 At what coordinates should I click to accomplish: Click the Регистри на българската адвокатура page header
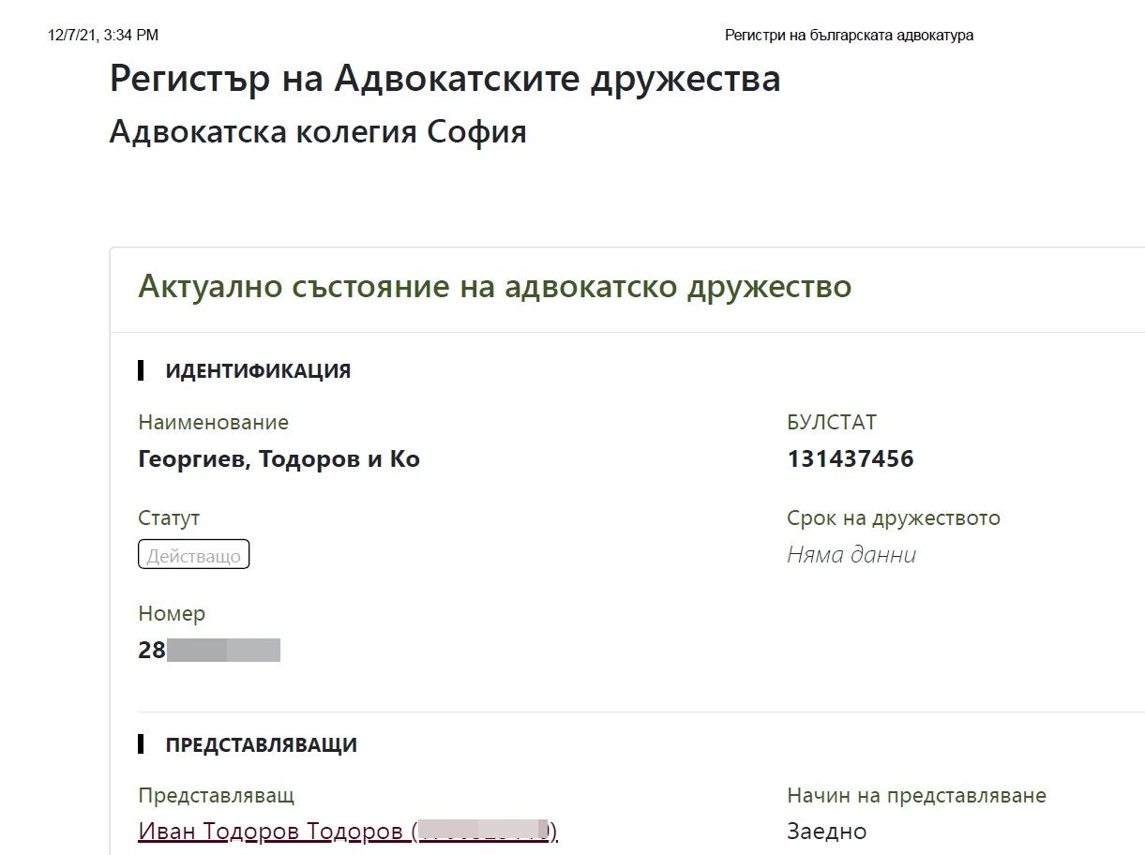849,36
